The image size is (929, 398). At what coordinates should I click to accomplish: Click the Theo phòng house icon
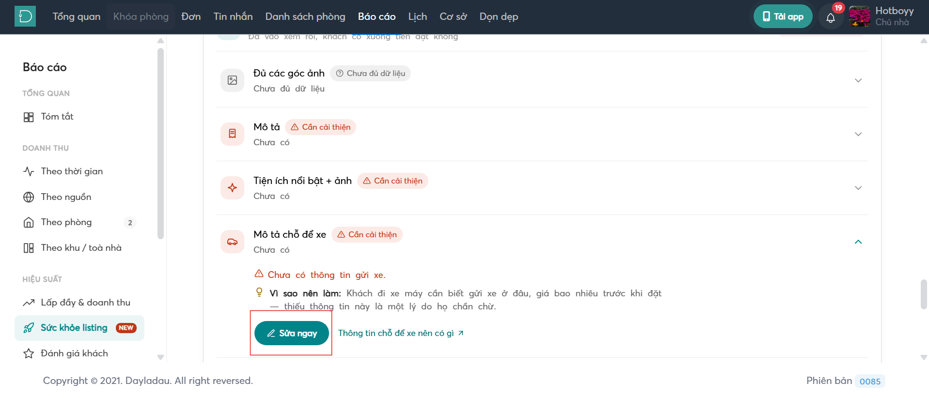pos(29,223)
